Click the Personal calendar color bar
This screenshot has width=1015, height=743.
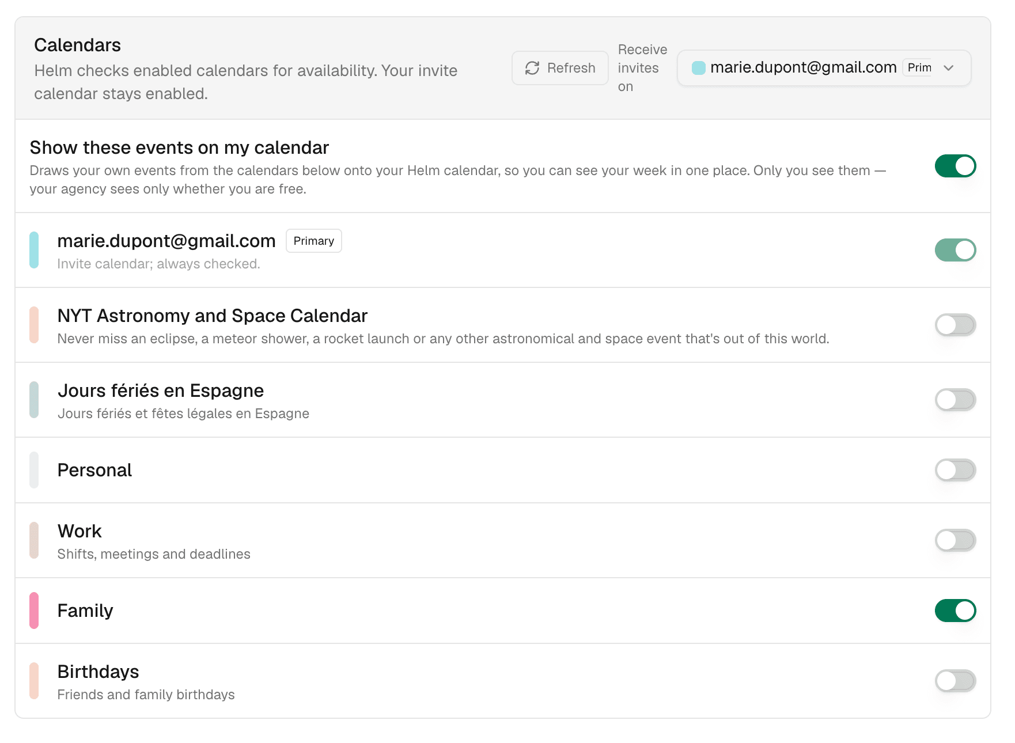34,470
